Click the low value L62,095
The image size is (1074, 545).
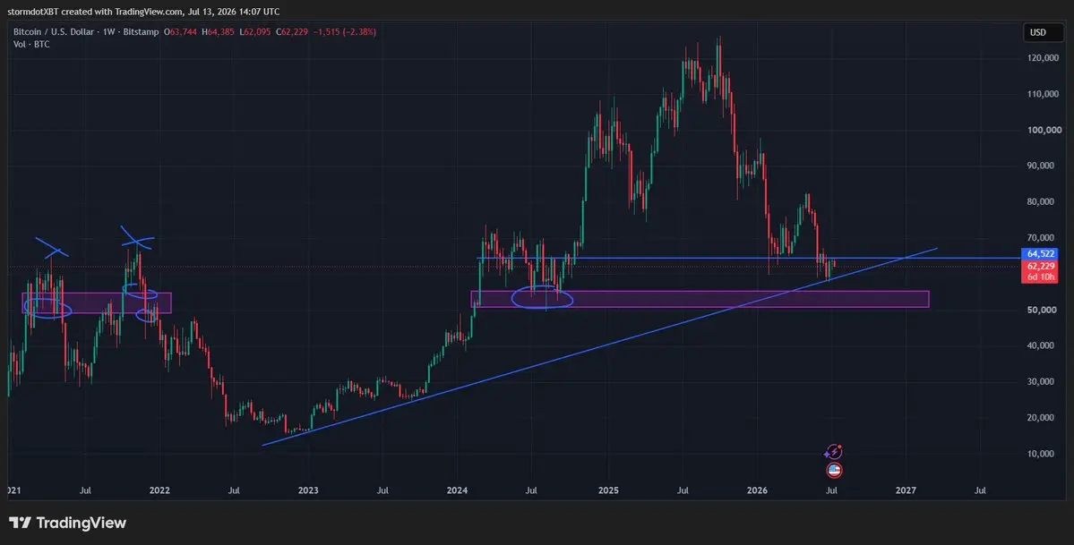tap(255, 31)
